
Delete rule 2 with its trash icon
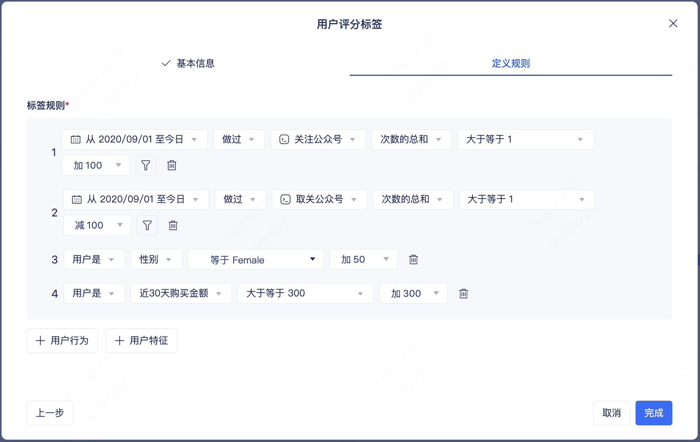[173, 225]
